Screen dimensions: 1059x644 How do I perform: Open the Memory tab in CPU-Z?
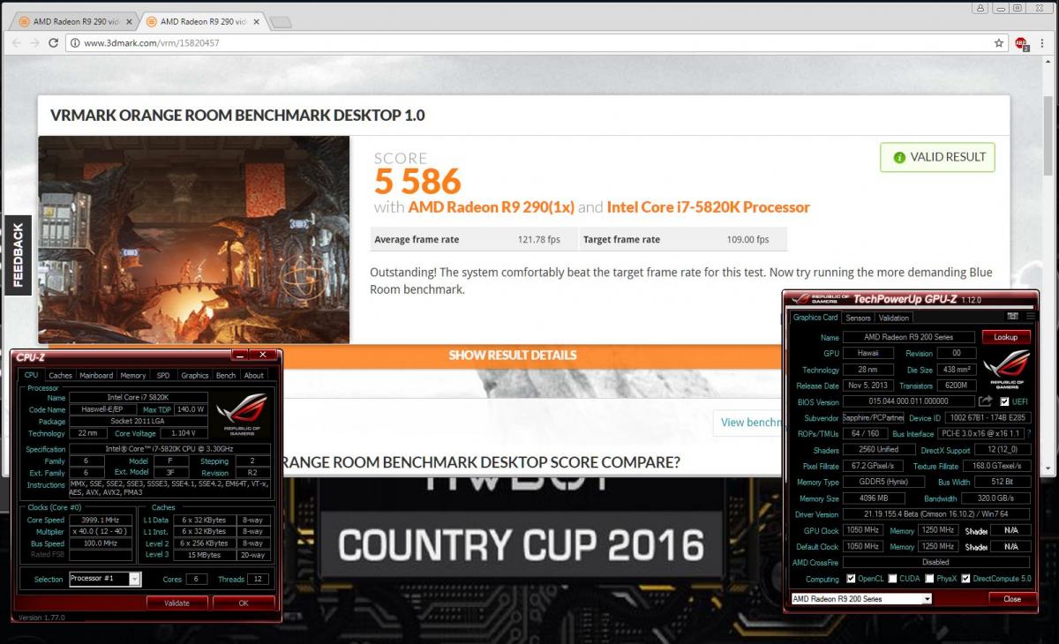tap(133, 375)
